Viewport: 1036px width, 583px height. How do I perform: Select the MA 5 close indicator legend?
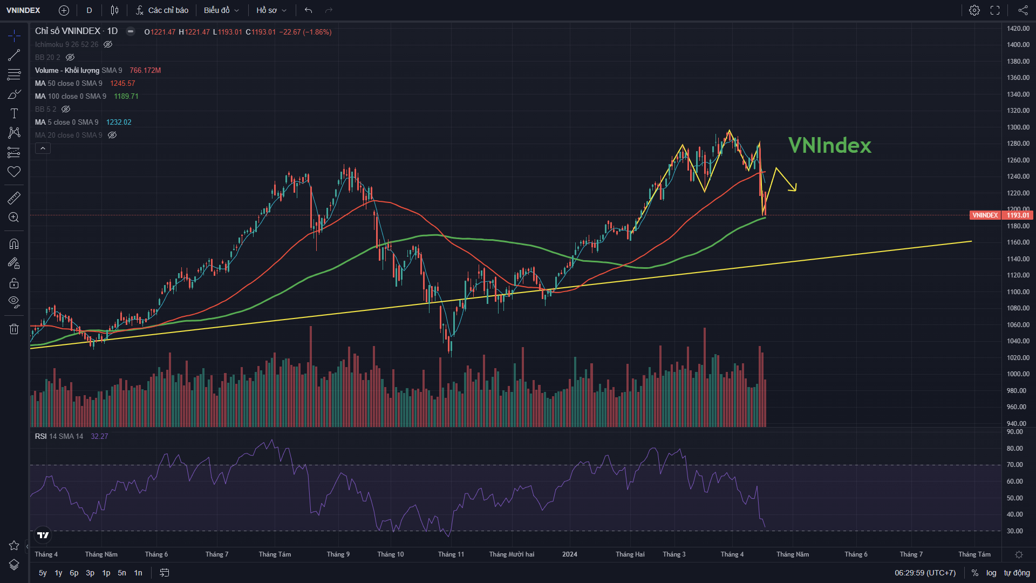(67, 122)
